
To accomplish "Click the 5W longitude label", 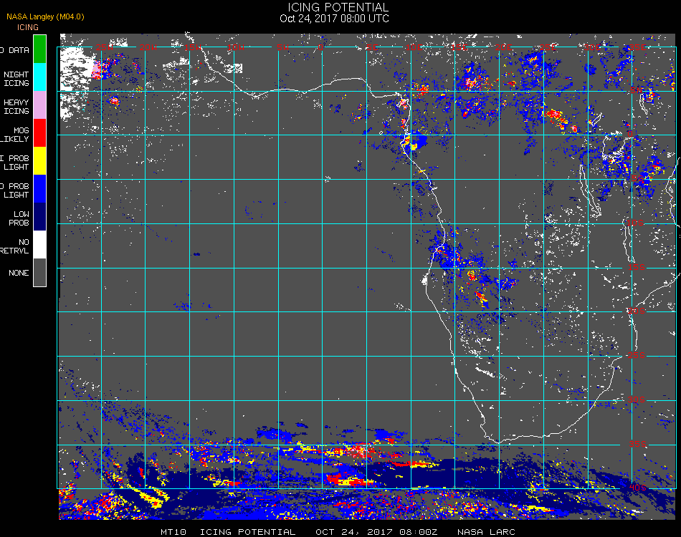I will pos(282,47).
